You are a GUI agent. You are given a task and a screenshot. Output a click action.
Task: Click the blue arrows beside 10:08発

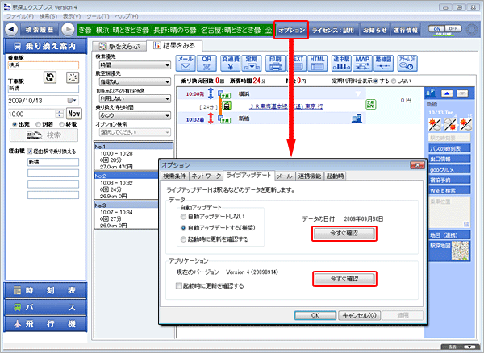(211, 93)
